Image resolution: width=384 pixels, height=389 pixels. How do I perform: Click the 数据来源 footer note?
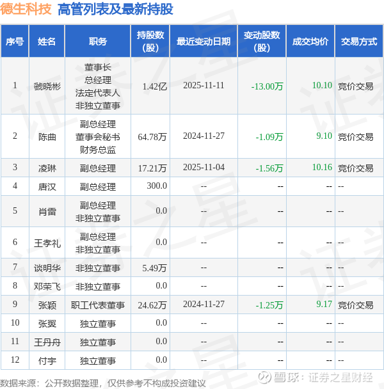103,383
